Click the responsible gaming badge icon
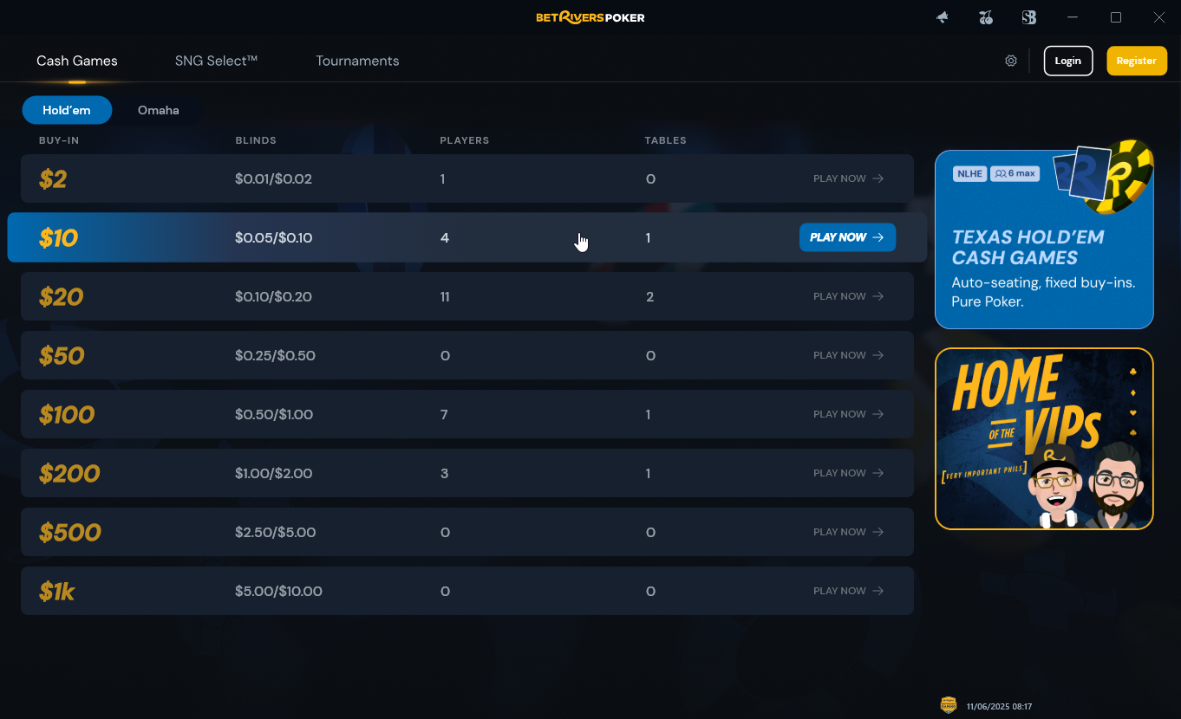The image size is (1181, 719). point(949,705)
